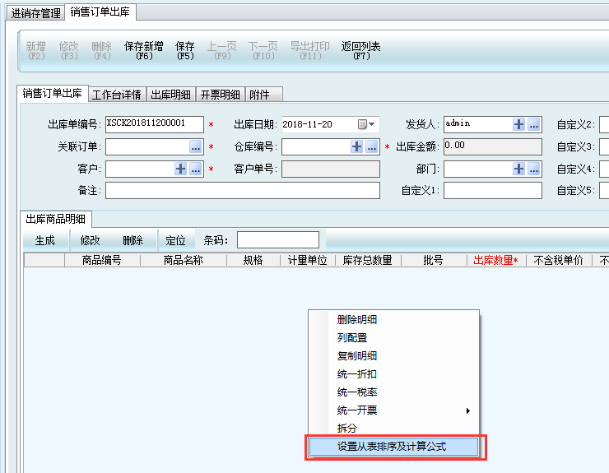Switch to the 工作台详情 tab
The height and width of the screenshot is (473, 609).
click(117, 94)
